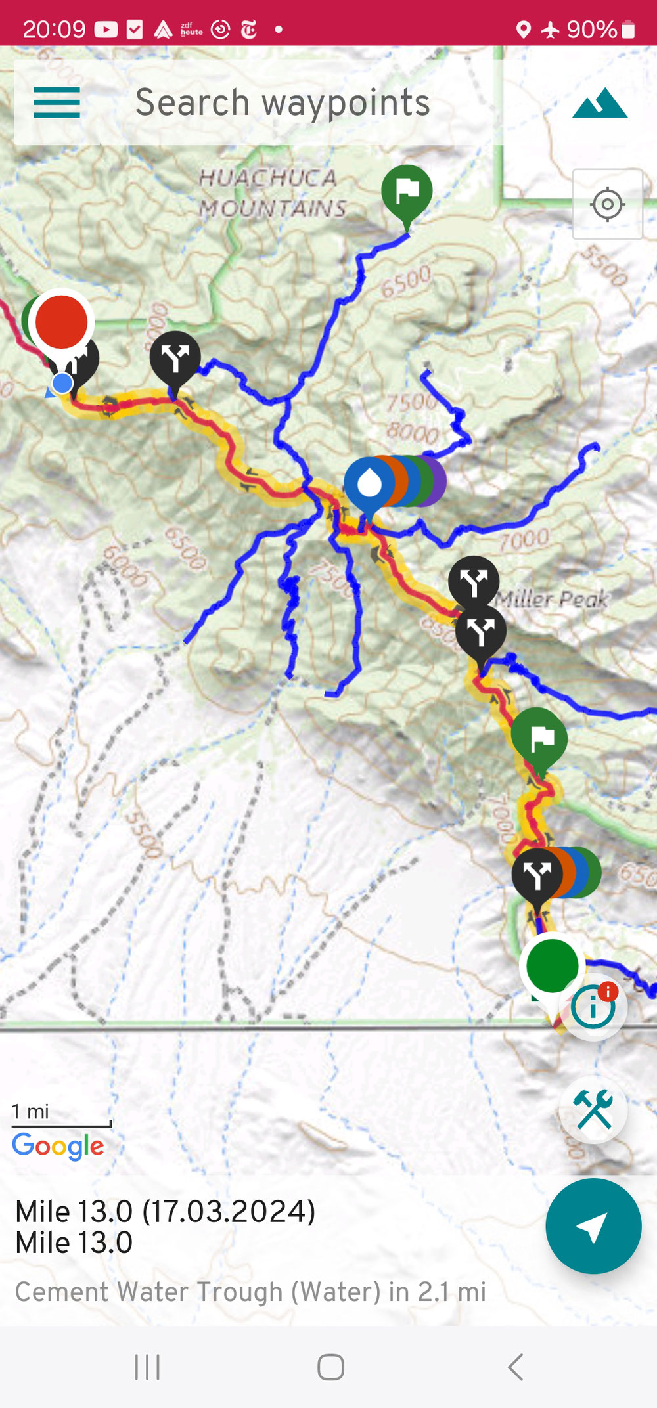The height and width of the screenshot is (1408, 657).
Task: Click the Google logo on the map
Action: (x=58, y=1146)
